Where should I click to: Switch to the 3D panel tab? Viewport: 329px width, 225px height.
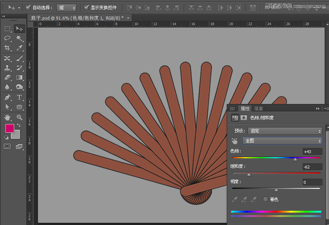[x=232, y=108]
